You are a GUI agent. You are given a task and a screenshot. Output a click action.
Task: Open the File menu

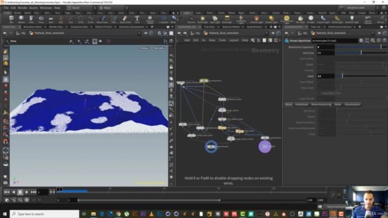[x=6, y=8]
